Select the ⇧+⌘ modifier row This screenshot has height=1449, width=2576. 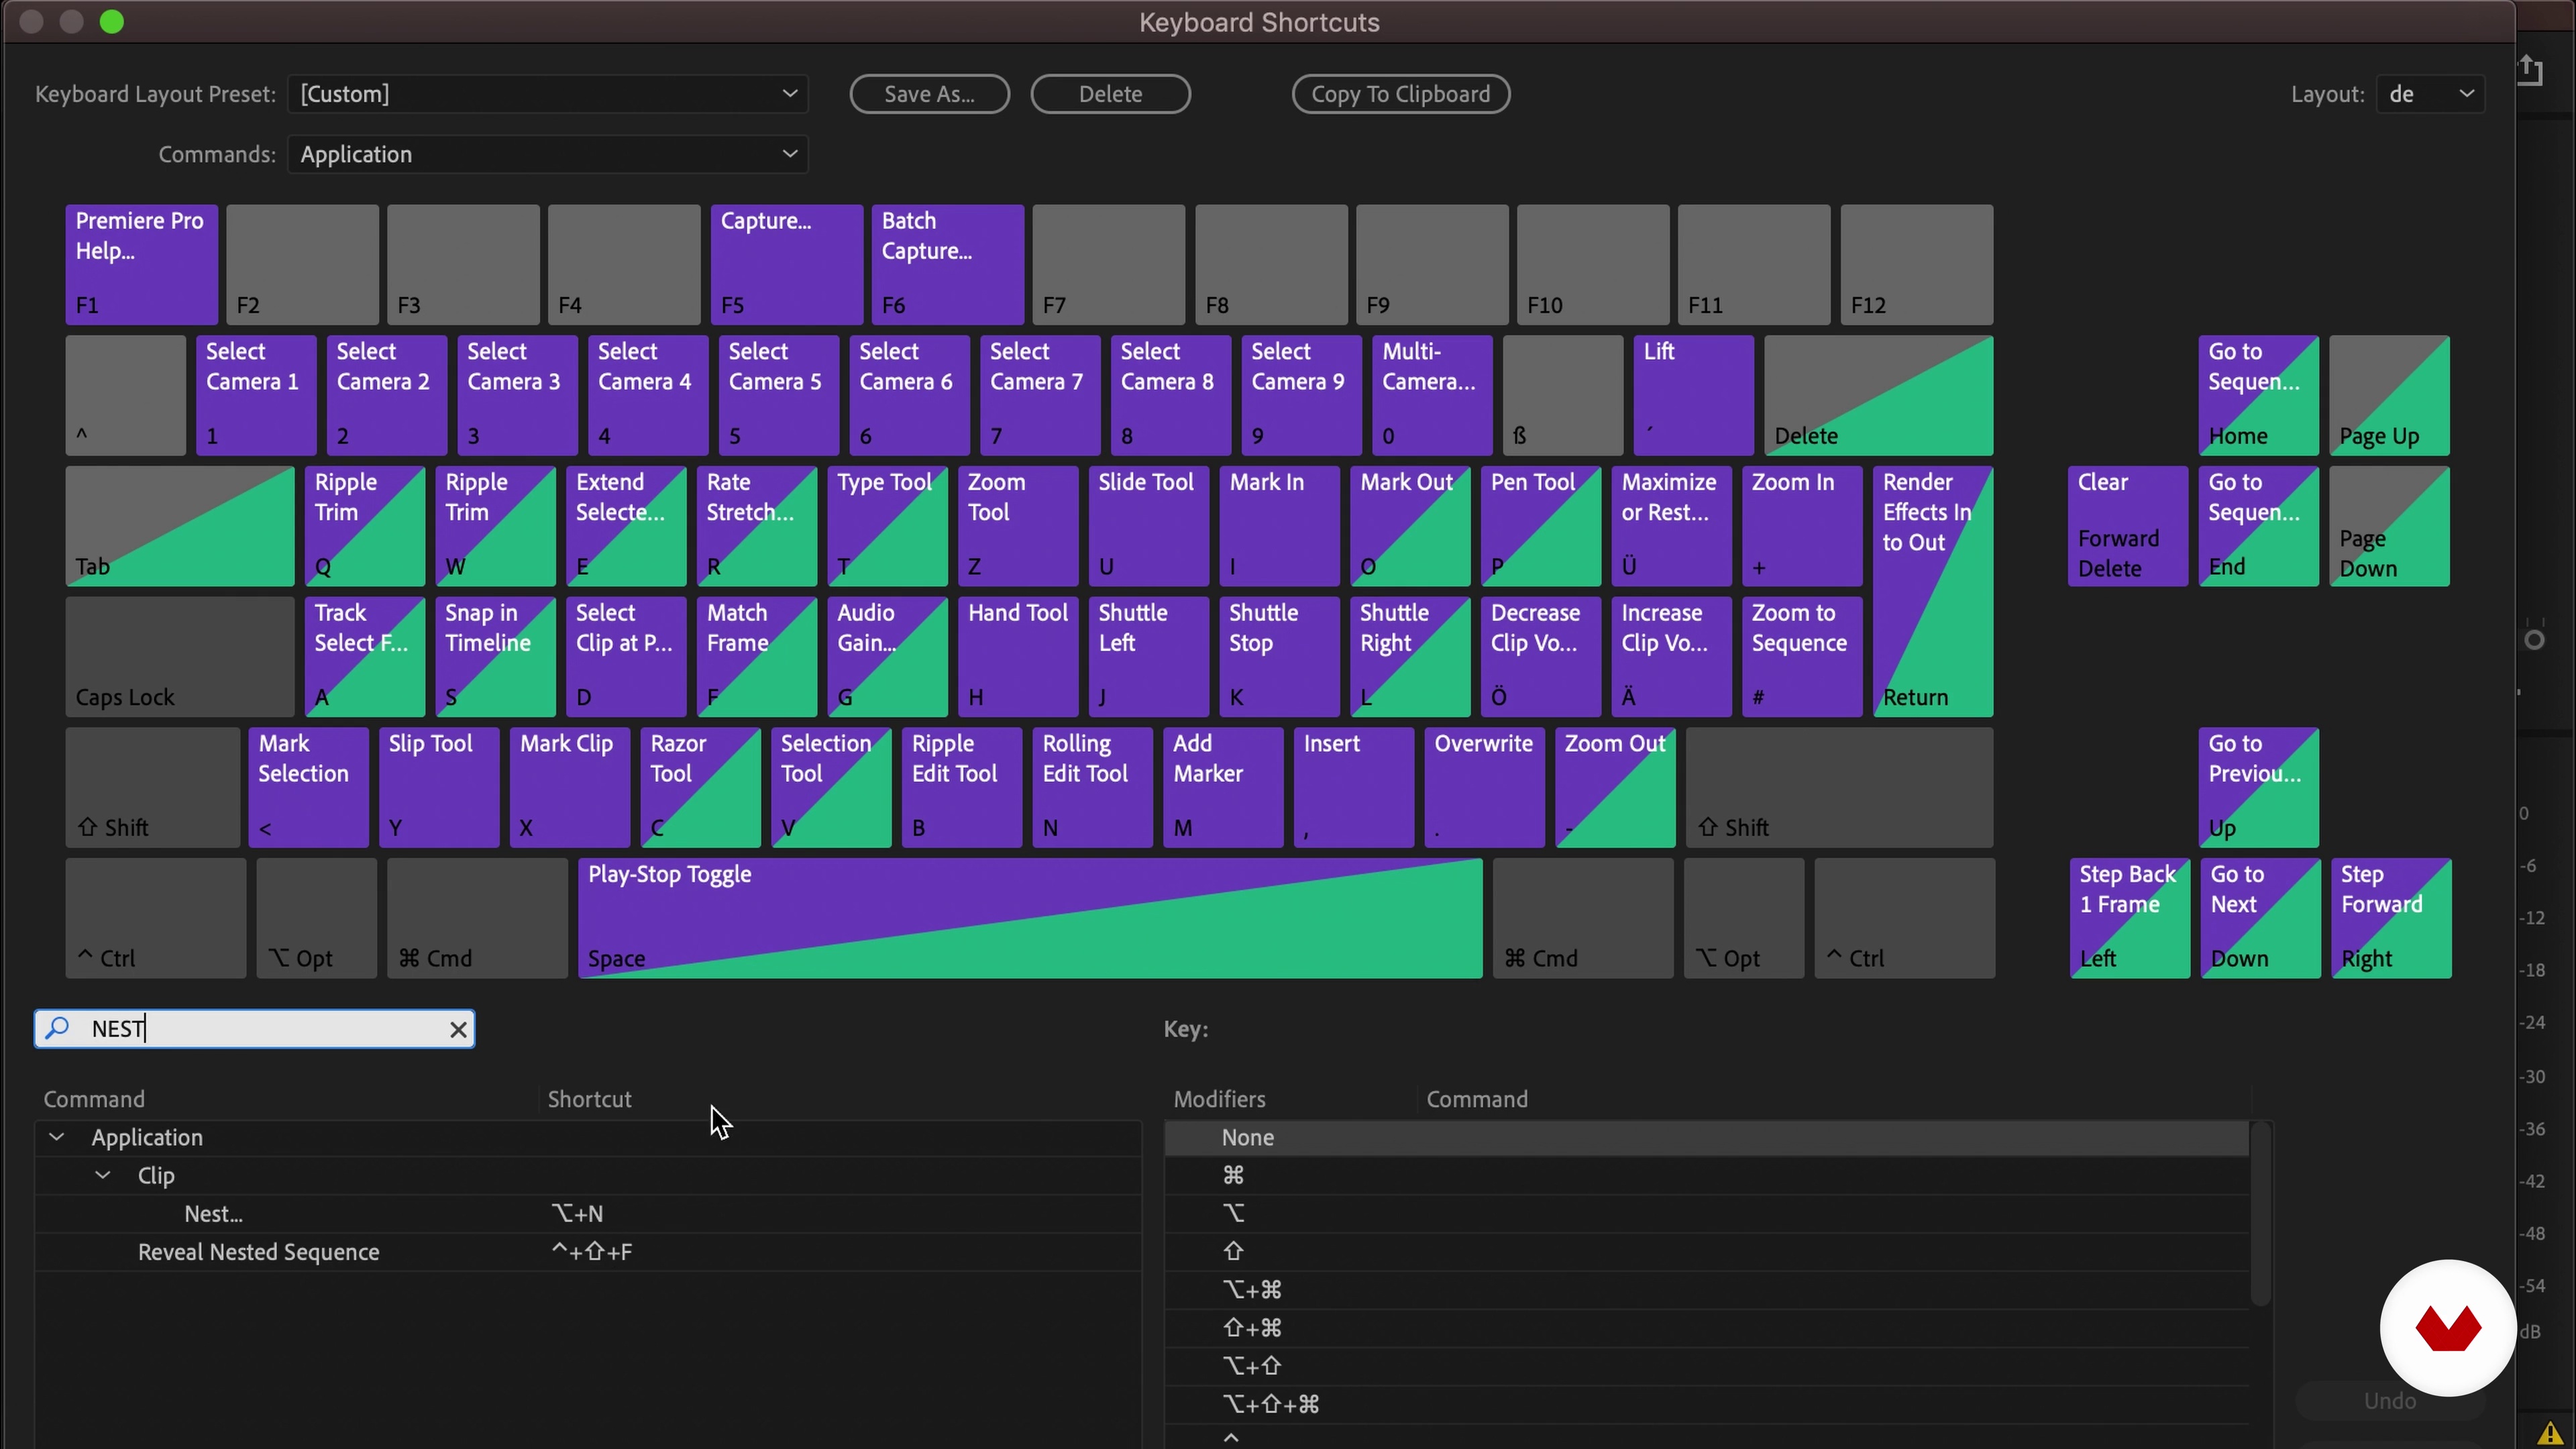(x=1706, y=1328)
